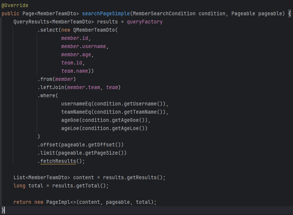This screenshot has height=215, width=293.
Task: Click the usernameEq condition line
Action: [x=115, y=104]
